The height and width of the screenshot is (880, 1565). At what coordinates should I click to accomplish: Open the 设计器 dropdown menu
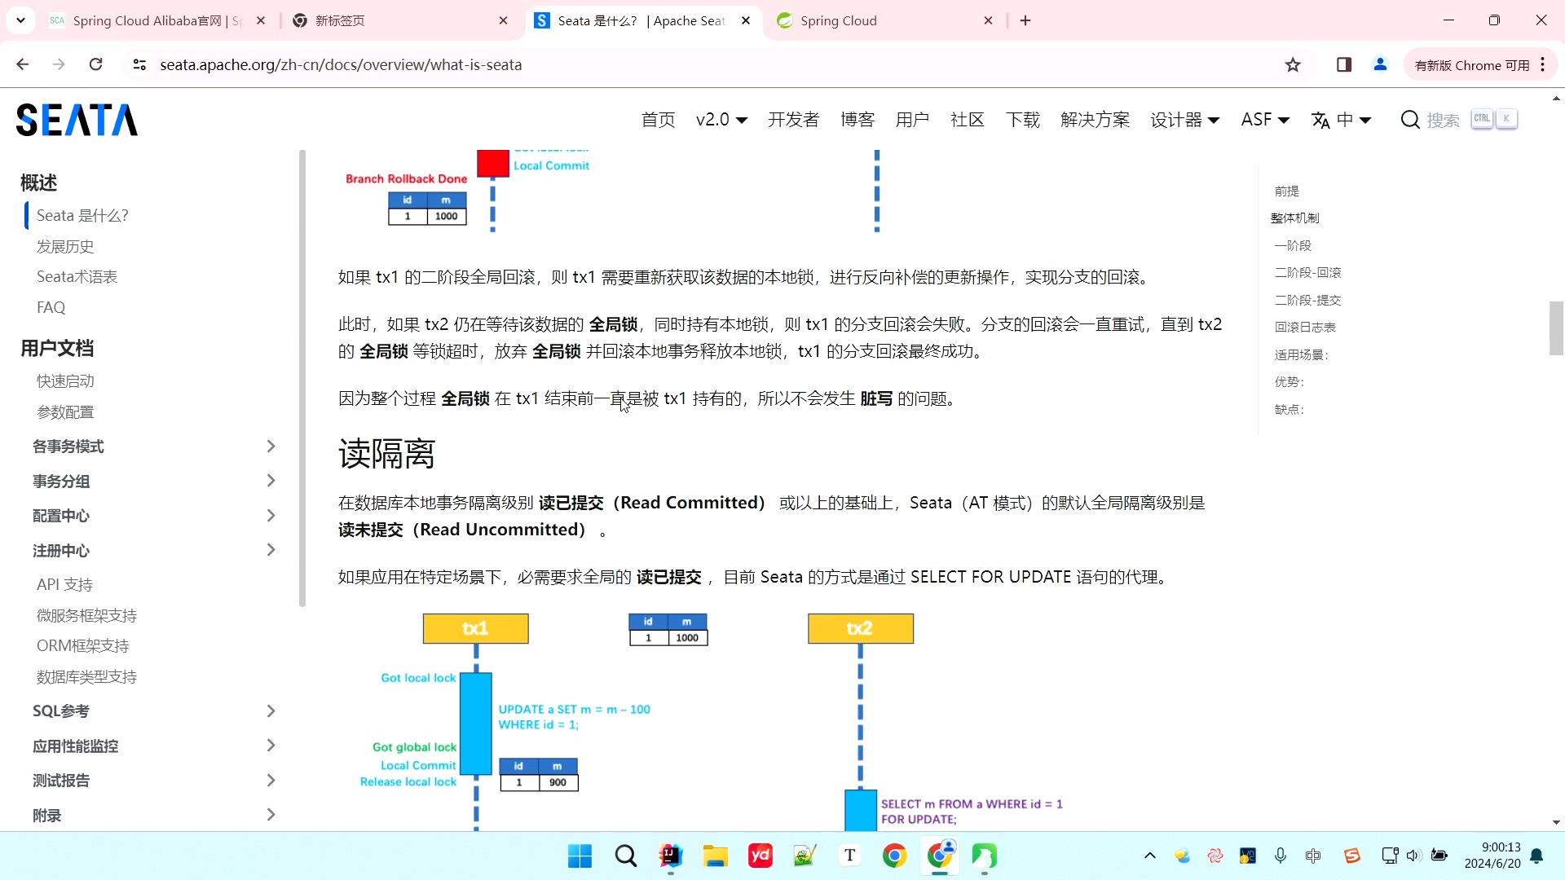coord(1184,120)
